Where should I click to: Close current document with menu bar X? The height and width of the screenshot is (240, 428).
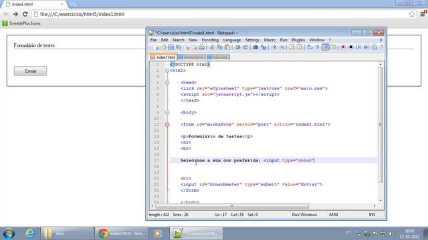point(381,40)
